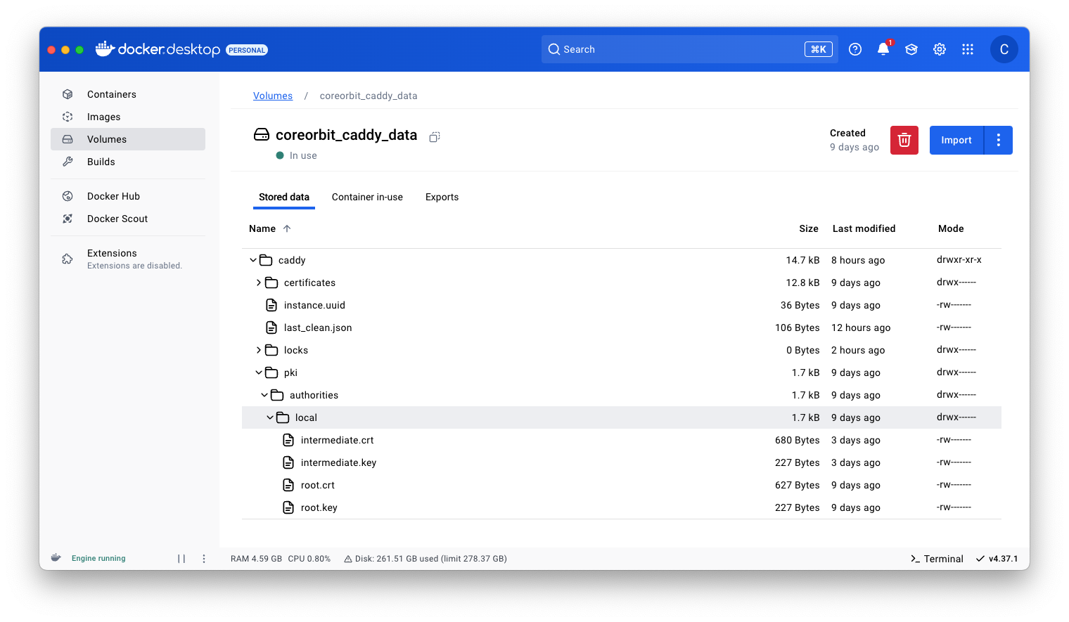Screen dimensions: 1069x622
Task: Copy the volume name coreorbit_caddy_data
Action: pyautogui.click(x=435, y=137)
